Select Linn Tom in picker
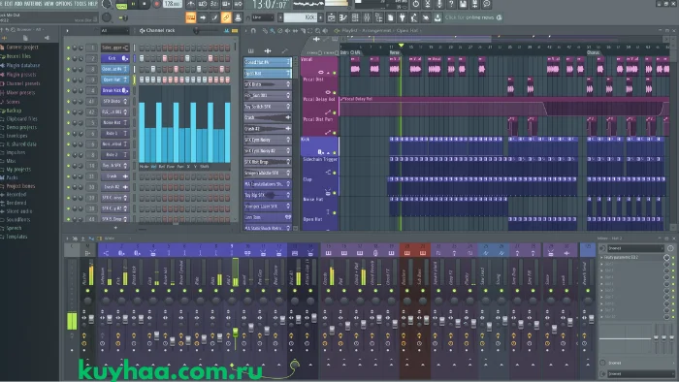The image size is (679, 382). [x=267, y=217]
